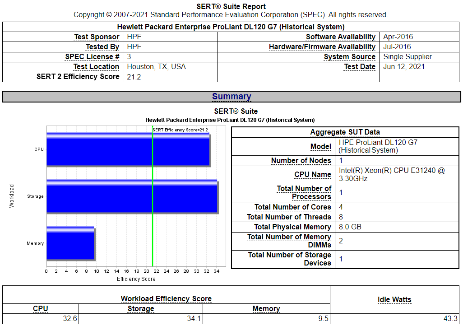Select the Single Supplier value
Viewport: 463px width, 326px height.
[x=407, y=57]
